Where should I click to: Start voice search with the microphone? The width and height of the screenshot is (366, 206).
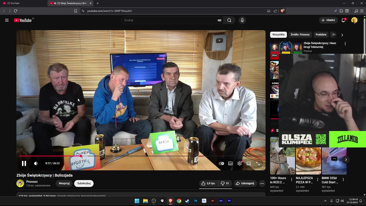click(x=242, y=20)
